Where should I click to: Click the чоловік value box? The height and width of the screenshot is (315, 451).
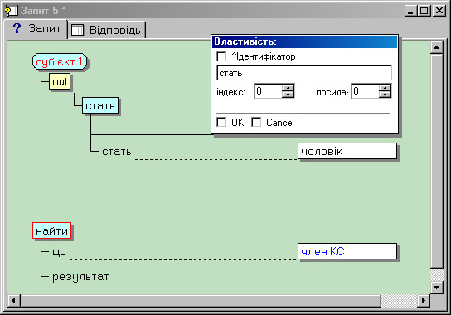point(347,151)
